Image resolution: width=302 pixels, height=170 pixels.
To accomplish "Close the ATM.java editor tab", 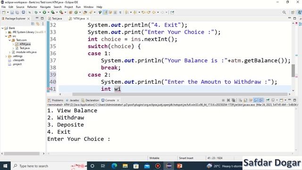I will pos(88,18).
